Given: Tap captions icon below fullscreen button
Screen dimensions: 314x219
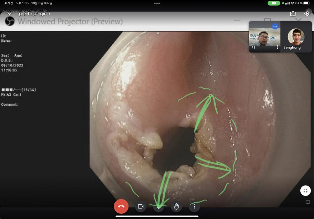Looking at the screenshot, I should point(308,202).
